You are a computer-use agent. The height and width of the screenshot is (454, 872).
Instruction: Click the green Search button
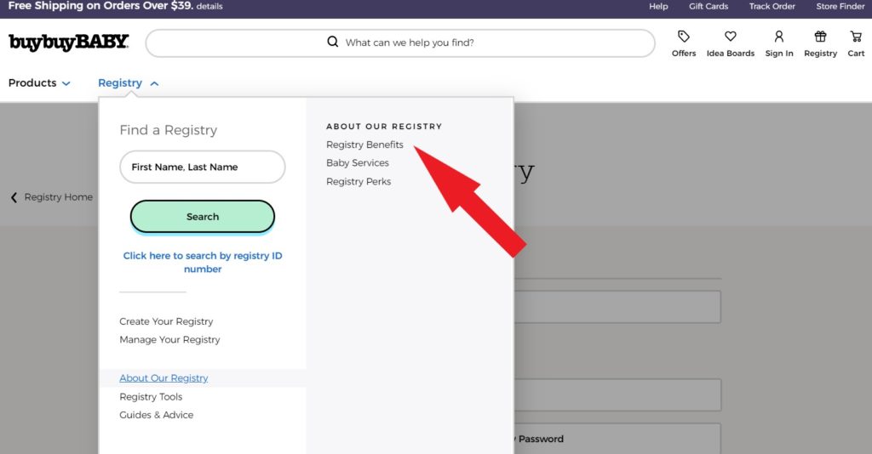pyautogui.click(x=203, y=217)
